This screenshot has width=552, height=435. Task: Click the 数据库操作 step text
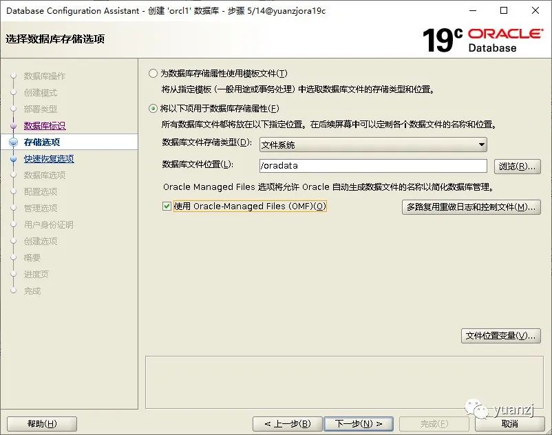click(44, 76)
